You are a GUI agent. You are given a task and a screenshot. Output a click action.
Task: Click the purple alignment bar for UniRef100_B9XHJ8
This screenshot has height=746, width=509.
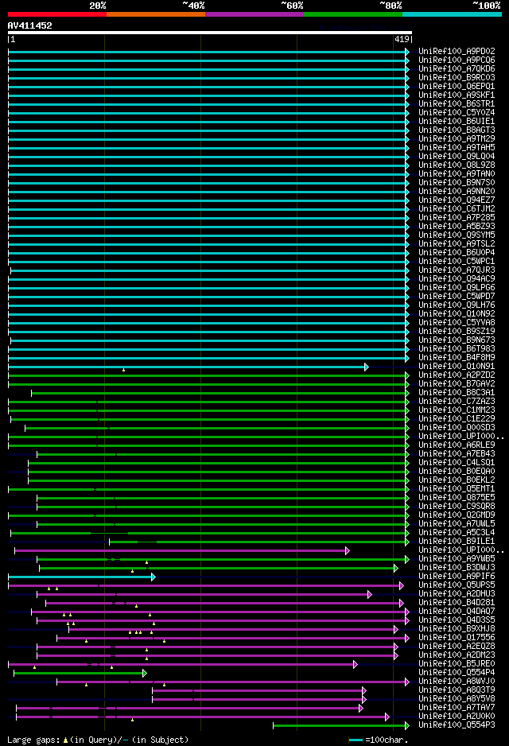pos(231,629)
